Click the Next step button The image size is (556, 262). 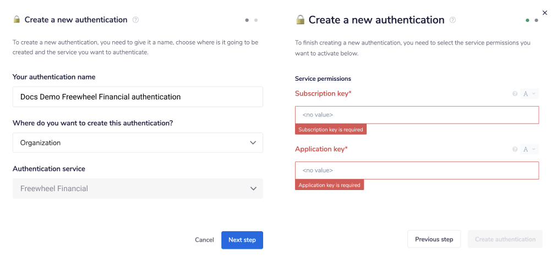242,240
